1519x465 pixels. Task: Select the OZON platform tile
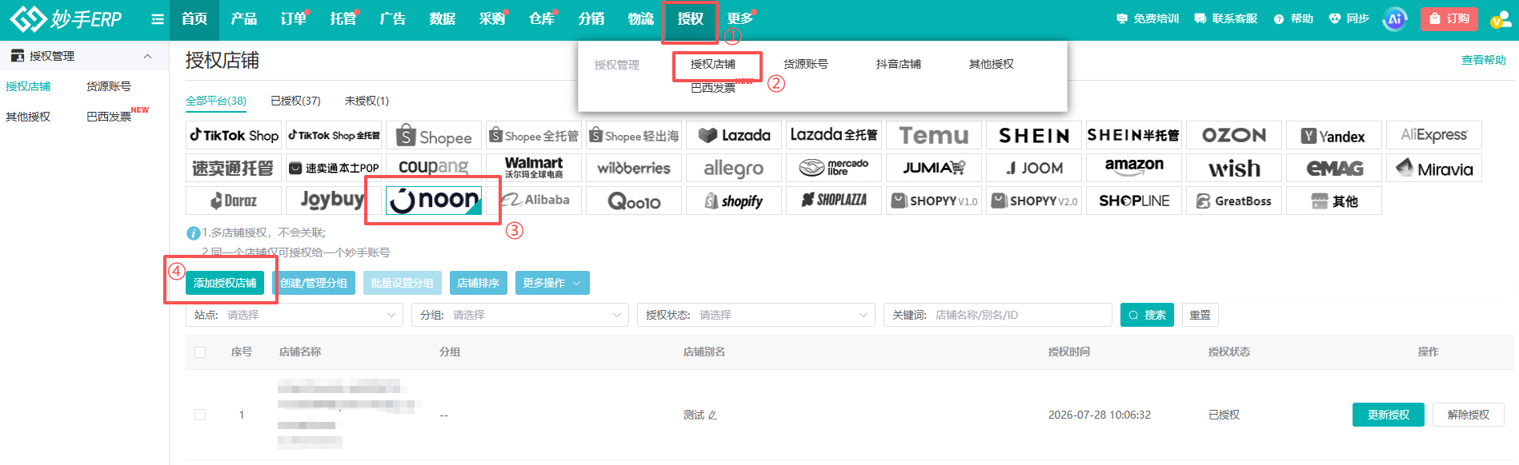pyautogui.click(x=1234, y=135)
